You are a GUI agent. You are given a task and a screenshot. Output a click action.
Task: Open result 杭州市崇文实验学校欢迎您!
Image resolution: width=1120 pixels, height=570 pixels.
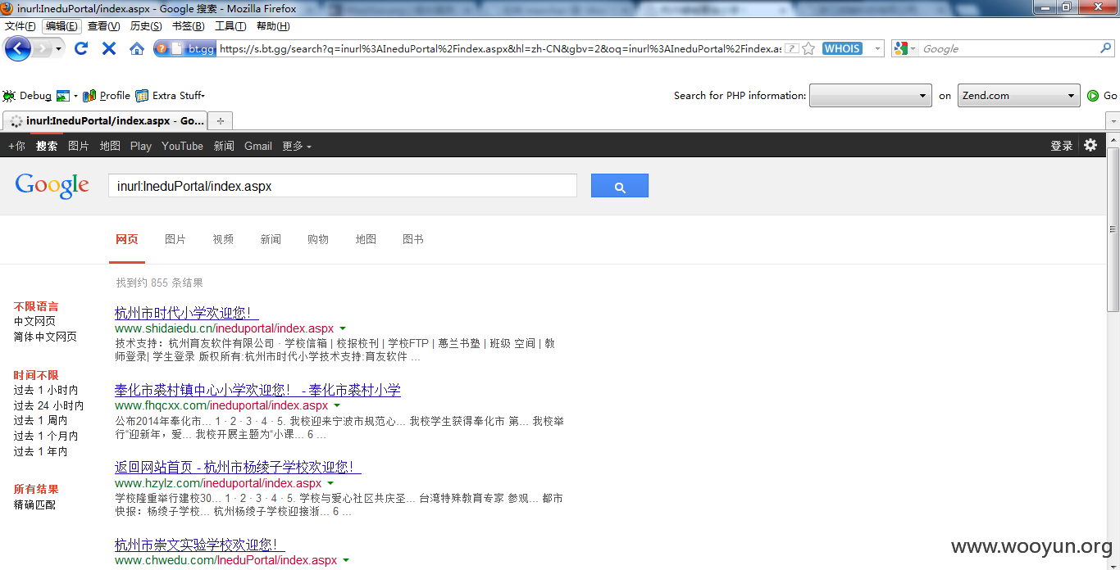[x=200, y=545]
